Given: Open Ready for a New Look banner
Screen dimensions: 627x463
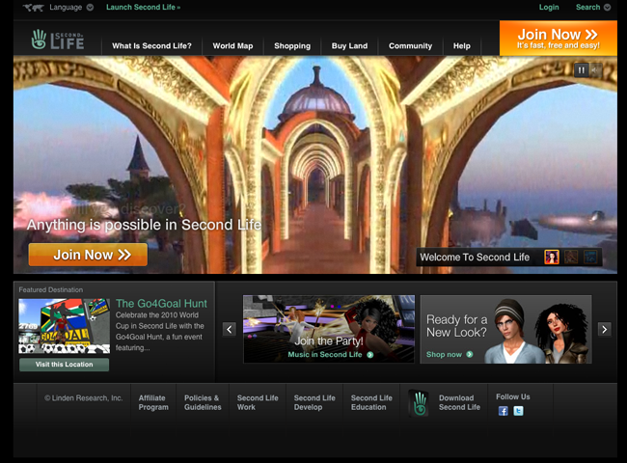Looking at the screenshot, I should click(x=505, y=329).
